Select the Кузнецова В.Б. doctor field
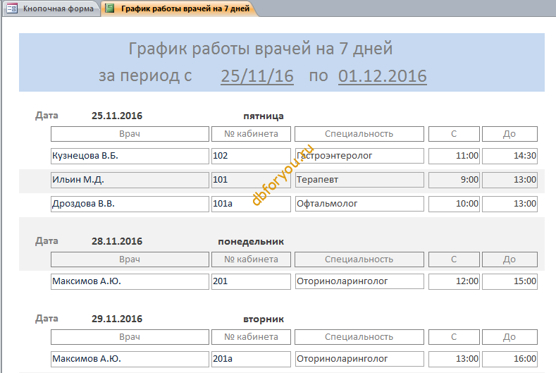The image size is (556, 373). [x=130, y=156]
